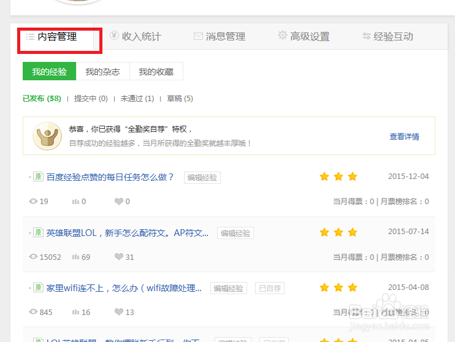Click the list icon beside 内容管理

point(30,37)
